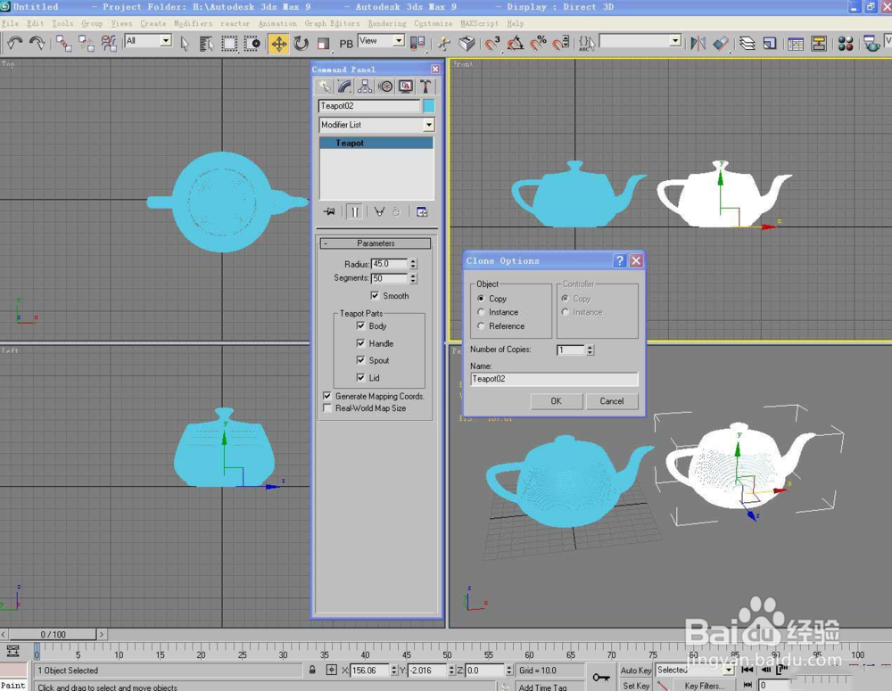Viewport: 892px width, 691px height.
Task: Choose the Select Object arrow tool
Action: [185, 43]
